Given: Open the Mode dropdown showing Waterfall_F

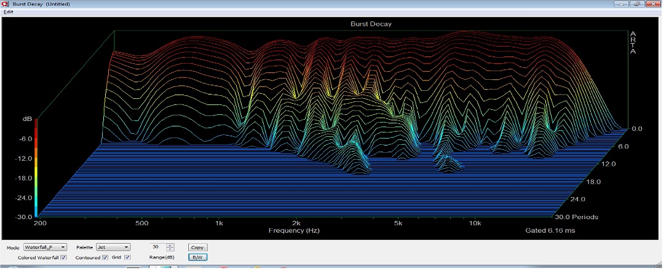Looking at the screenshot, I should 45,247.
